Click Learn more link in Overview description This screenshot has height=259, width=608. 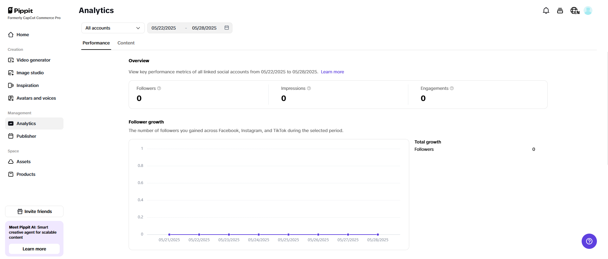pos(332,72)
